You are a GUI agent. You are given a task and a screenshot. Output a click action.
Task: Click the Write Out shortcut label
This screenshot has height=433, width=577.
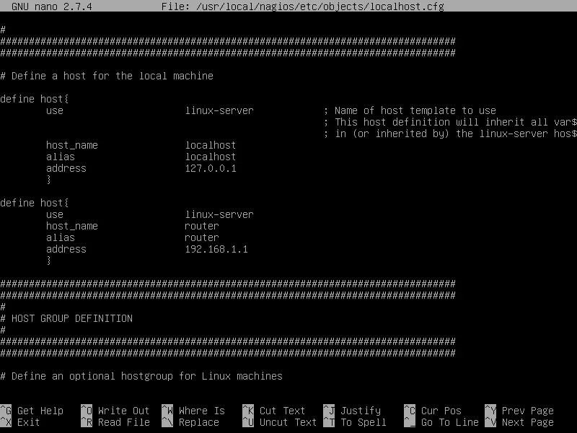pos(123,411)
